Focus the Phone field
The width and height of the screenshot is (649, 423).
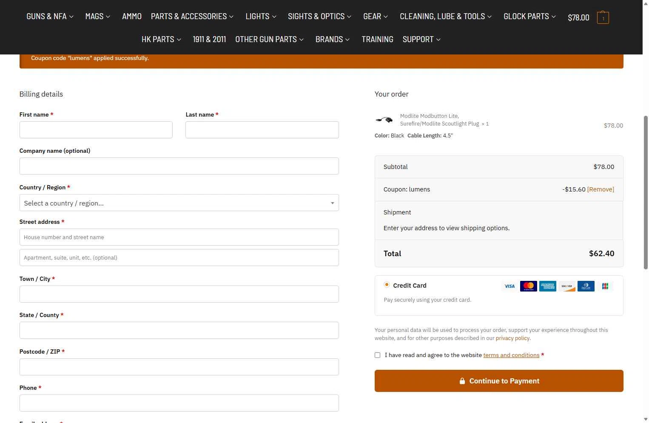[x=179, y=403]
